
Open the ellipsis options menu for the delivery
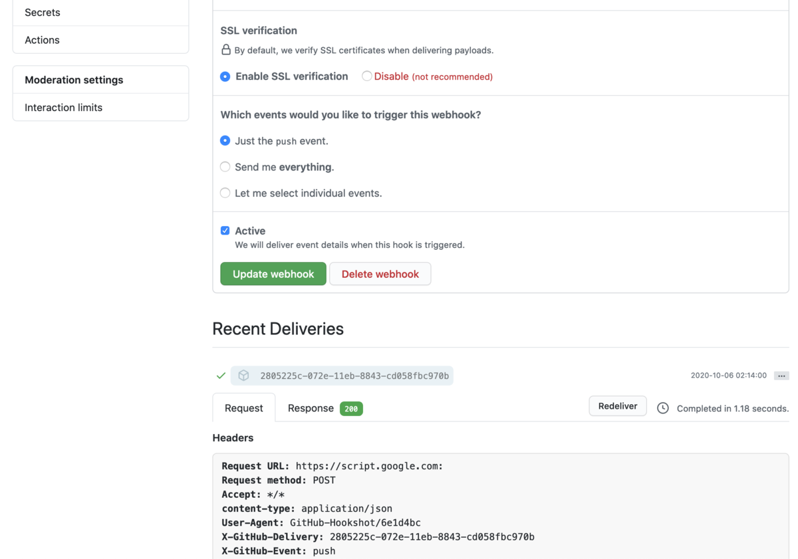click(781, 375)
